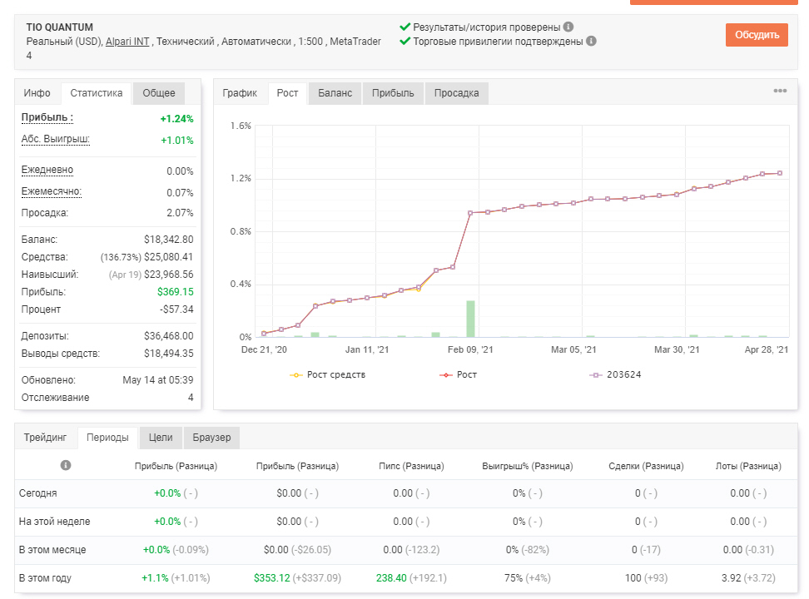The image size is (809, 599).
Task: Click info icon beside Торговые привилегии подтверждены
Action: pos(591,42)
